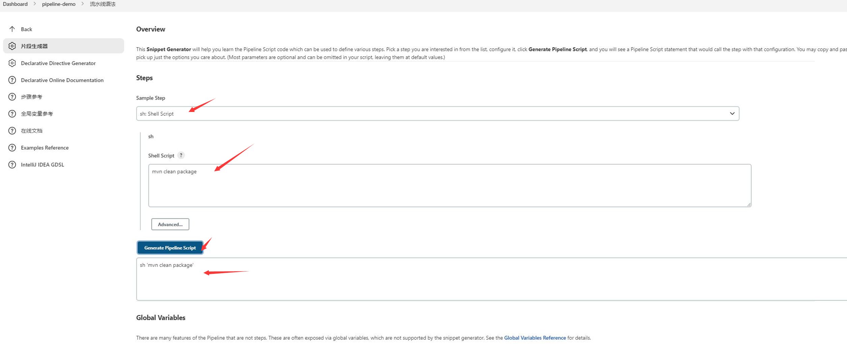This screenshot has height=344, width=847.
Task: Click the question icon beside Examples Reference
Action: pyautogui.click(x=12, y=148)
